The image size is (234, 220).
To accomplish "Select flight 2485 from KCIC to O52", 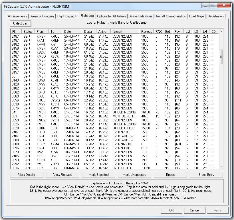I will 114,156.
